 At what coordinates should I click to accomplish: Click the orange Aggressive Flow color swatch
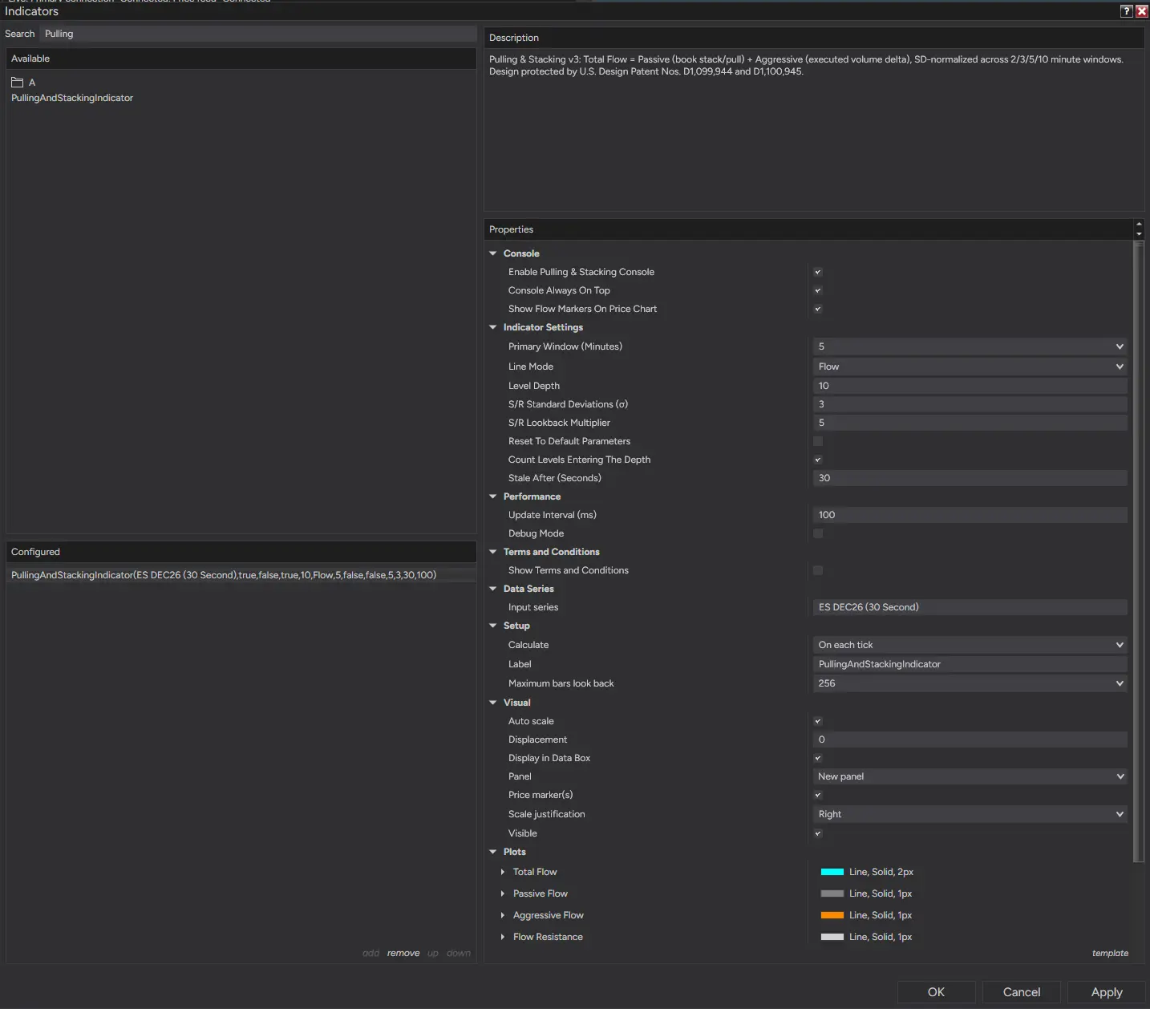coord(832,915)
